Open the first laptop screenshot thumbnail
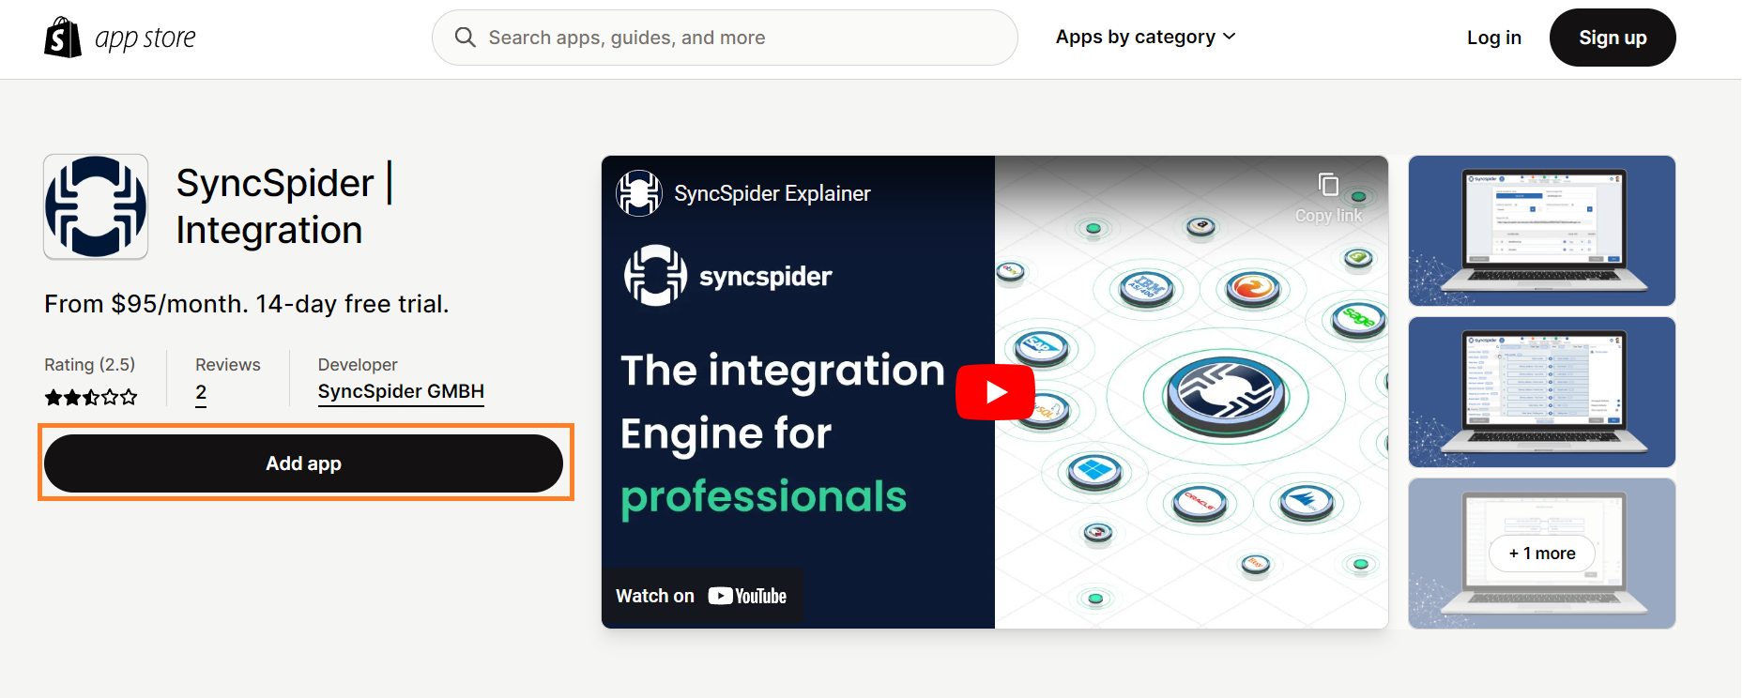The width and height of the screenshot is (1743, 698). point(1542,231)
